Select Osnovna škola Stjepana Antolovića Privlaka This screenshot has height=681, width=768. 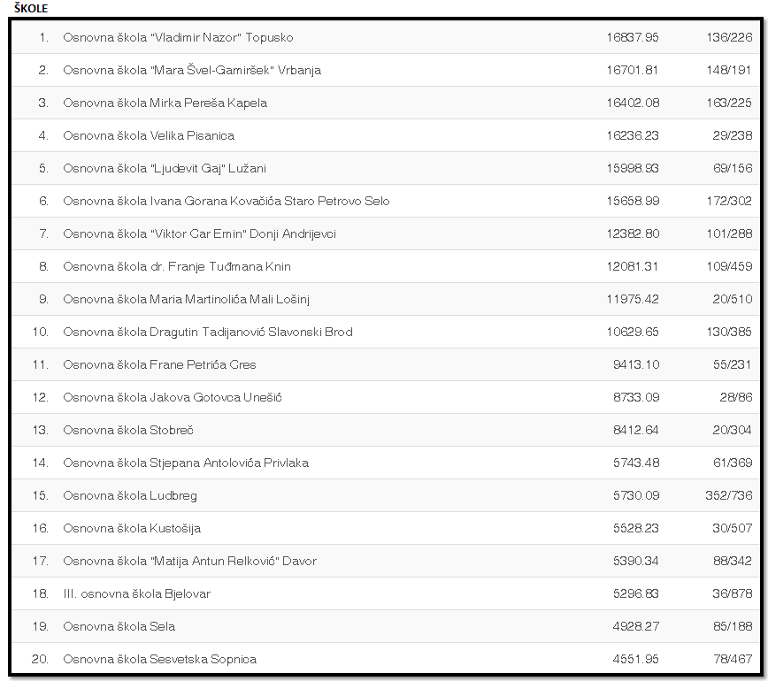[186, 463]
